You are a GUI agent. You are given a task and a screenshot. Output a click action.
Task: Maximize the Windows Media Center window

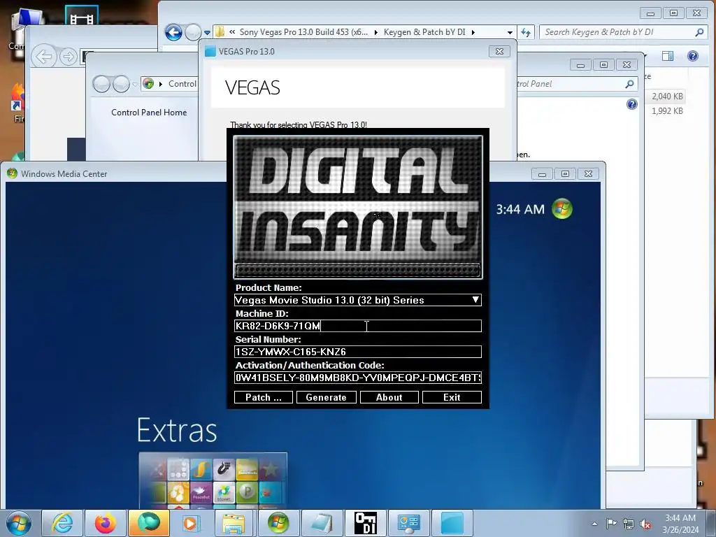[x=565, y=174]
